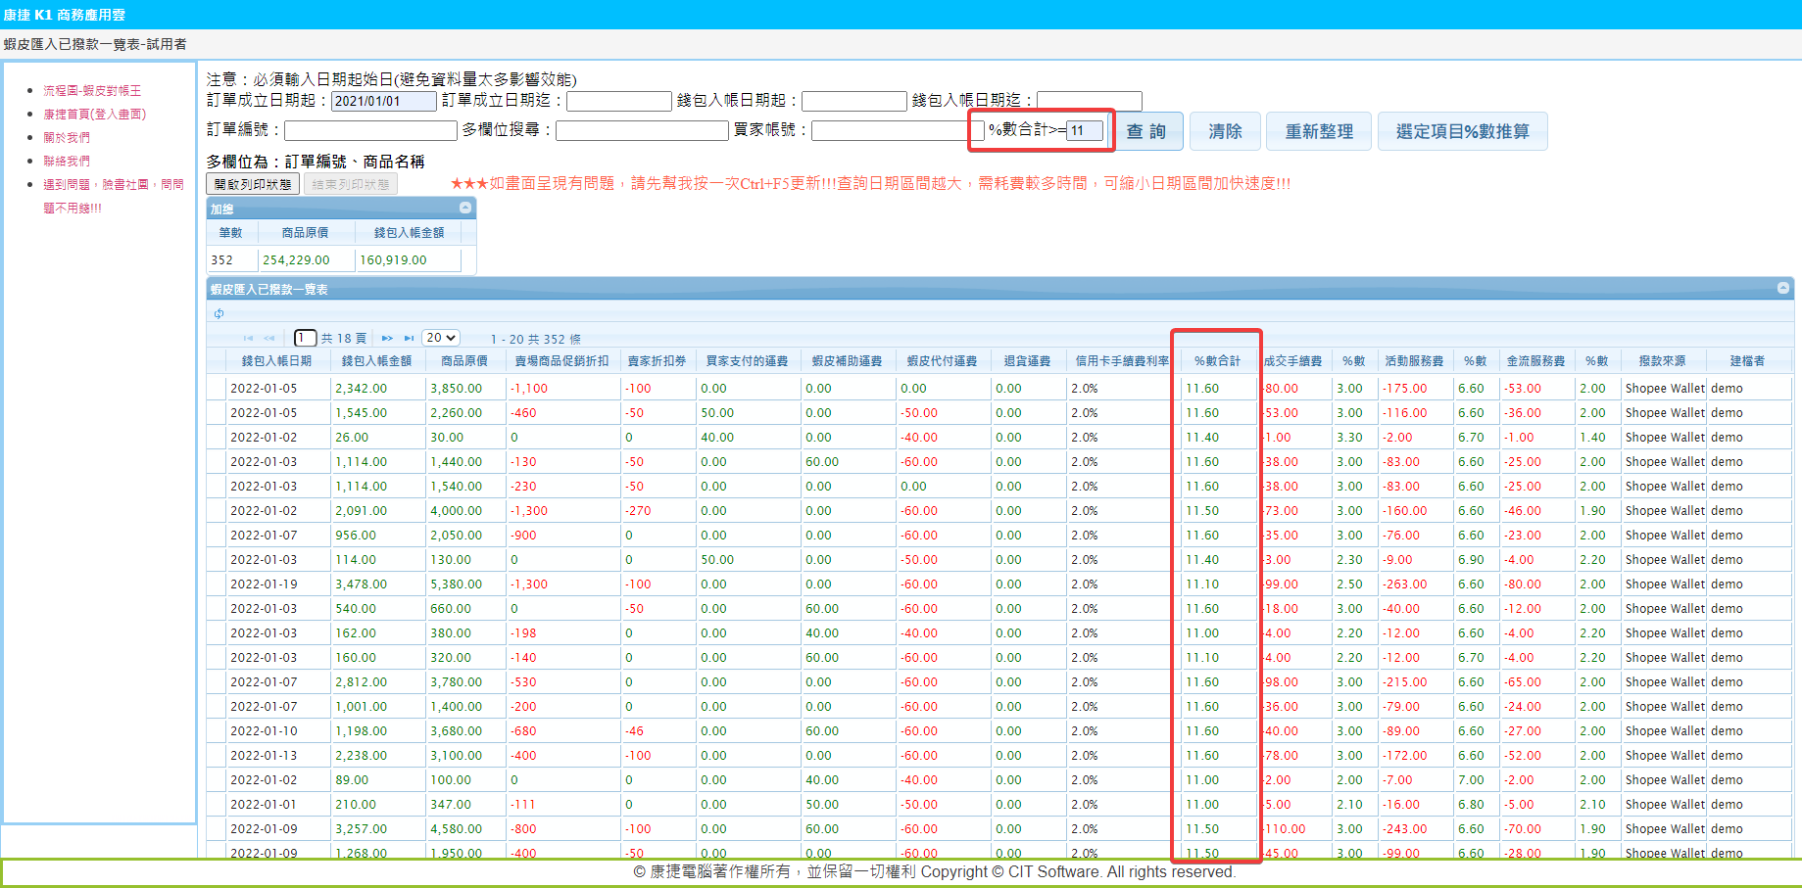Sort by the 錢包入帳日期 column header

point(276,361)
